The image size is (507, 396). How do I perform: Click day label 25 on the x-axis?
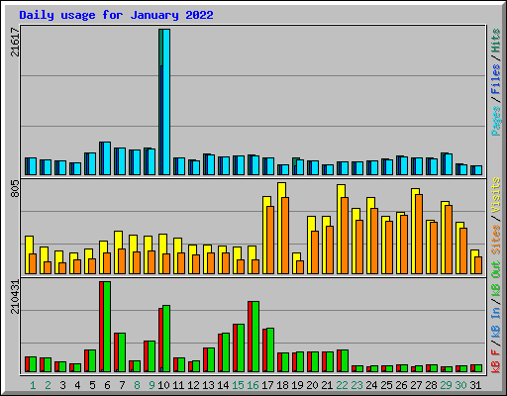tap(386, 385)
